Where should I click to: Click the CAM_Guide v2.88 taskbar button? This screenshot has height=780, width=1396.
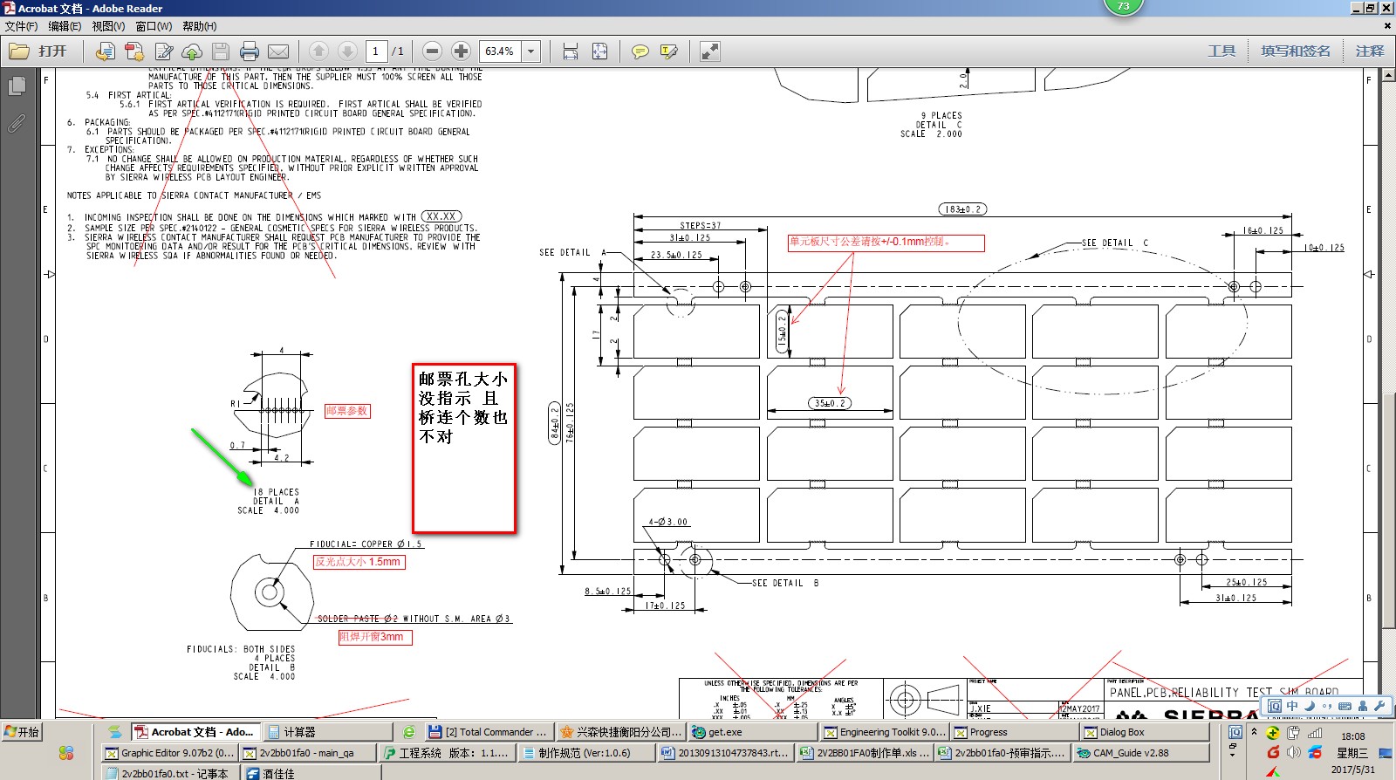coord(1141,753)
